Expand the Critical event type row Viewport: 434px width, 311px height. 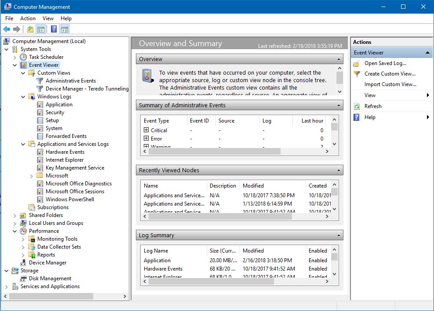click(x=146, y=130)
